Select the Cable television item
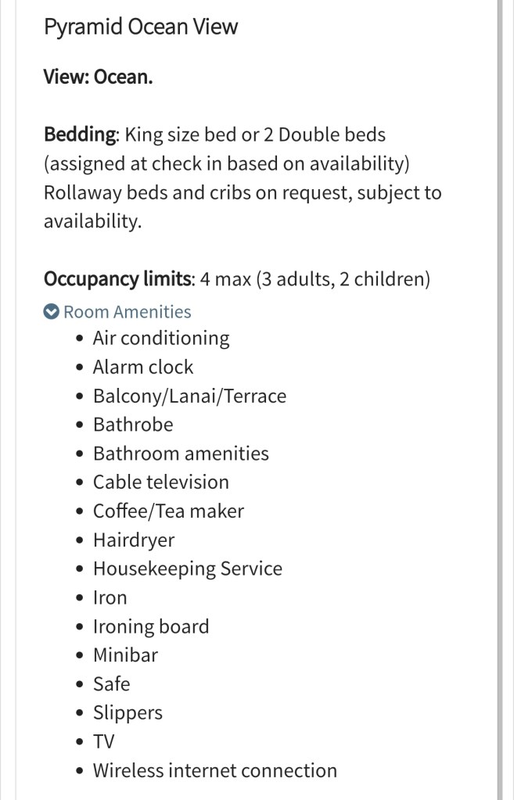This screenshot has width=514, height=800. click(x=161, y=483)
